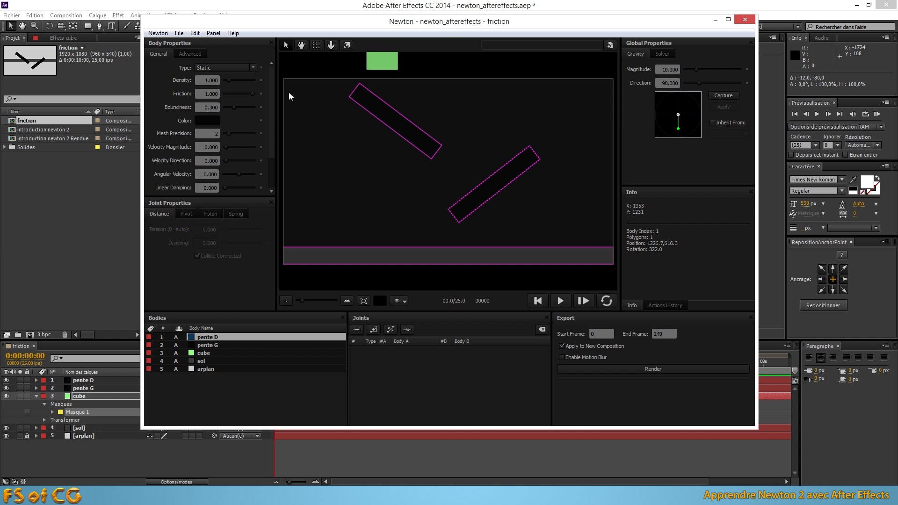Click the Render button in Export panel

652,368
